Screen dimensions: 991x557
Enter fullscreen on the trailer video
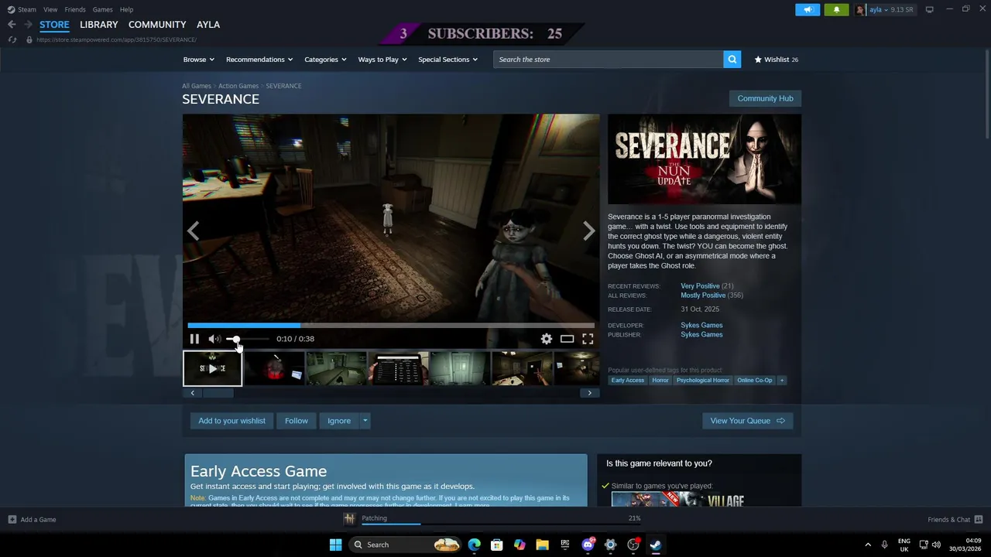coord(588,339)
